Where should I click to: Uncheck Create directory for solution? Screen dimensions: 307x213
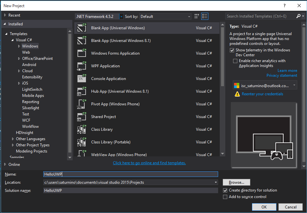225,190
